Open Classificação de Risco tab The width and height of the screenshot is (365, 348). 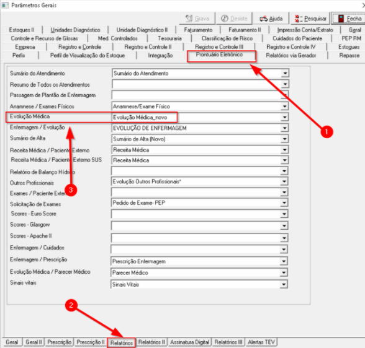227,38
